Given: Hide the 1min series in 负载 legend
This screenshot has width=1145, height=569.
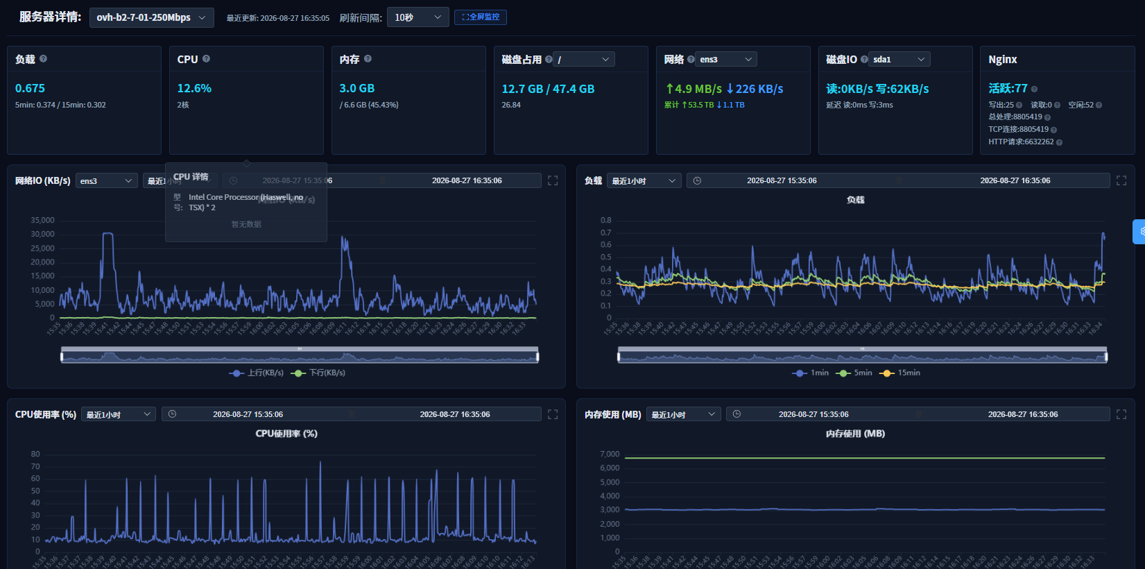Looking at the screenshot, I should point(810,373).
